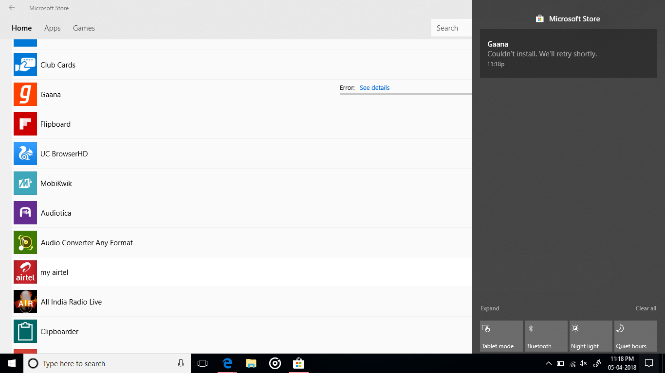
Task: Go back using the Store back arrow
Action: 12,8
